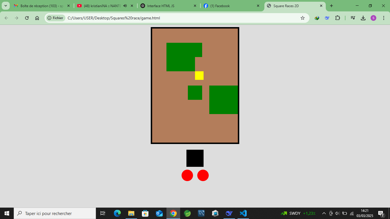Viewport: 390px width, 219px height.
Task: Switch to the Facebook tab
Action: [231, 6]
